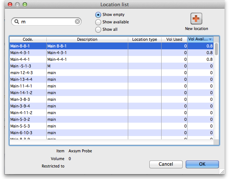Sort by the Description column header
The image size is (229, 179).
click(x=87, y=39)
